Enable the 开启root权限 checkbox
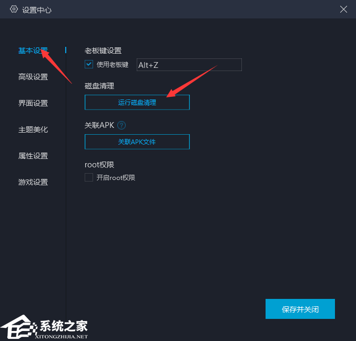356x341 pixels. click(89, 177)
